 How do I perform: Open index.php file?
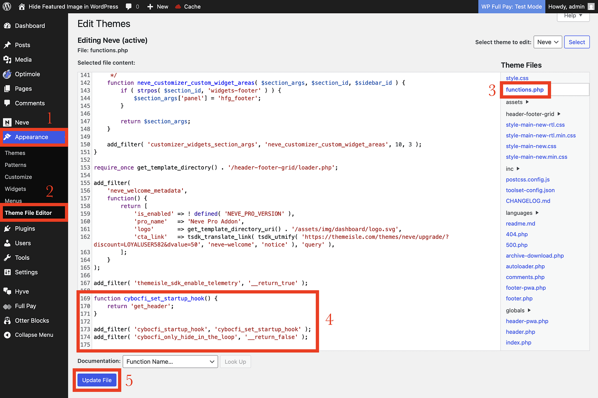pos(518,343)
